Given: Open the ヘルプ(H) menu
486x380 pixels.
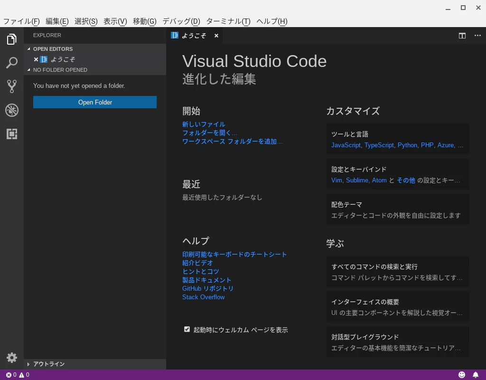Looking at the screenshot, I should 272,21.
